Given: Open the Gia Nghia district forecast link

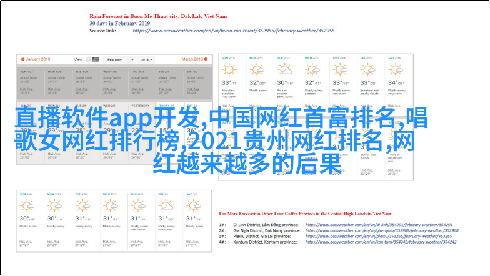Looking at the screenshot, I should click(382, 230).
